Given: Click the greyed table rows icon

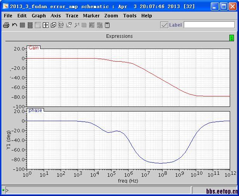Looking at the screenshot, I should coord(84,25).
